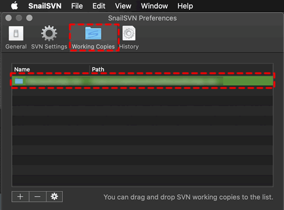Remove selected working copy with minus button

point(37,196)
